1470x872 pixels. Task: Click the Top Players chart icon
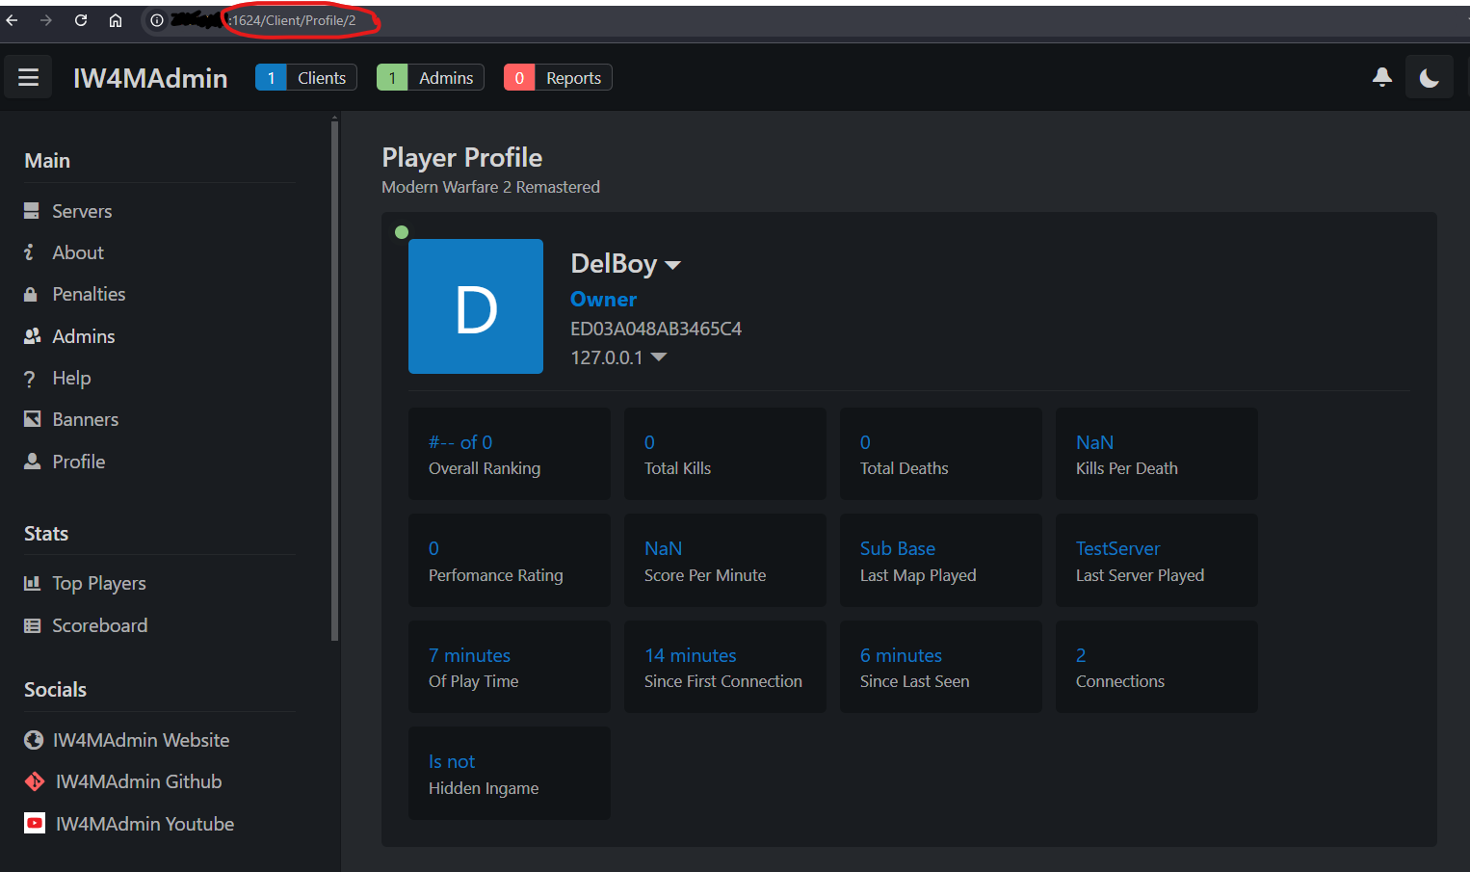point(32,583)
